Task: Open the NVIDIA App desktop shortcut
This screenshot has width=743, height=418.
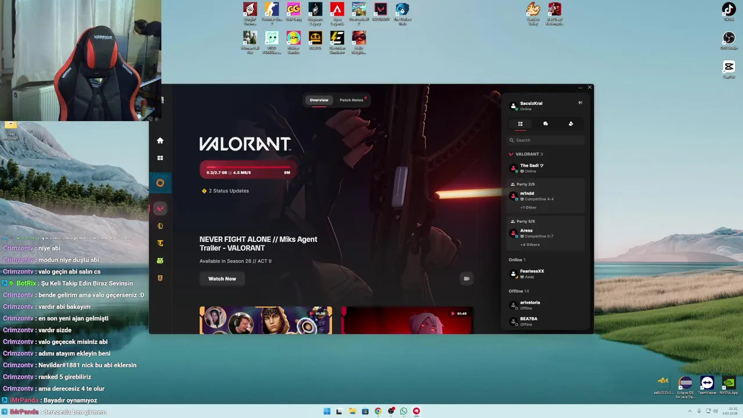Action: click(728, 385)
